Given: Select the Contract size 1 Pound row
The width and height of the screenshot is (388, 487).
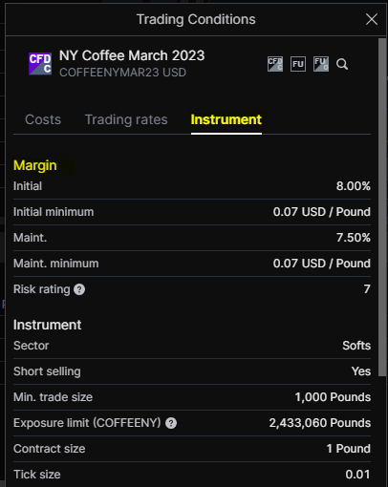Looking at the screenshot, I should tap(192, 449).
